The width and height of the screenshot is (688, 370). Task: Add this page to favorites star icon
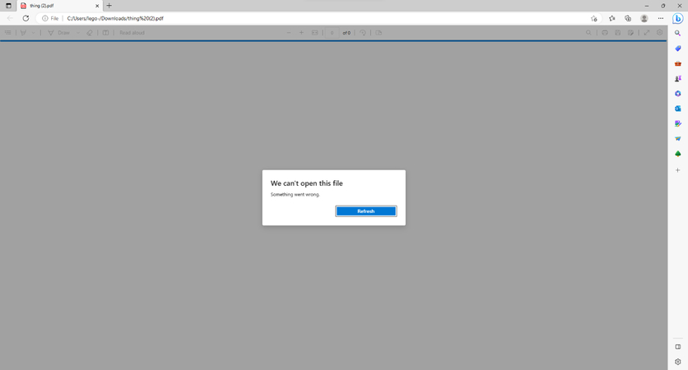(x=593, y=18)
